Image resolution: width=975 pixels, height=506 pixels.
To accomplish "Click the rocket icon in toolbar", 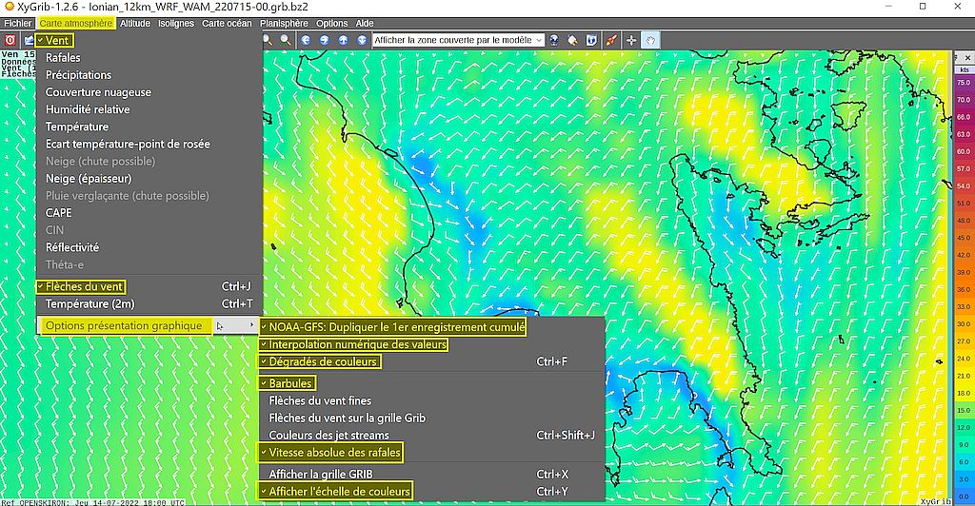I will 610,41.
